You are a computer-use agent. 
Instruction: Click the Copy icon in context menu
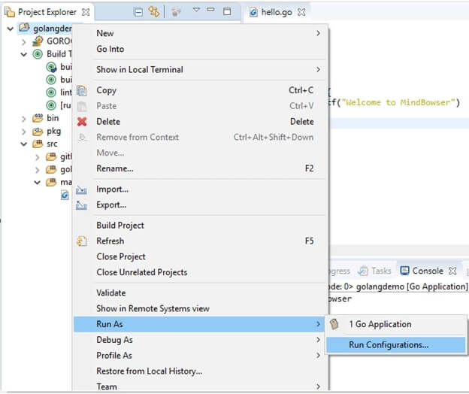point(82,91)
